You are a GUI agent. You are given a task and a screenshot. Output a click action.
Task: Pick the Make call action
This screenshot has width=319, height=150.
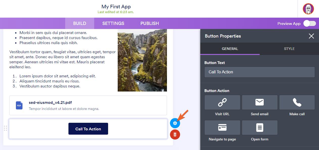(x=297, y=102)
